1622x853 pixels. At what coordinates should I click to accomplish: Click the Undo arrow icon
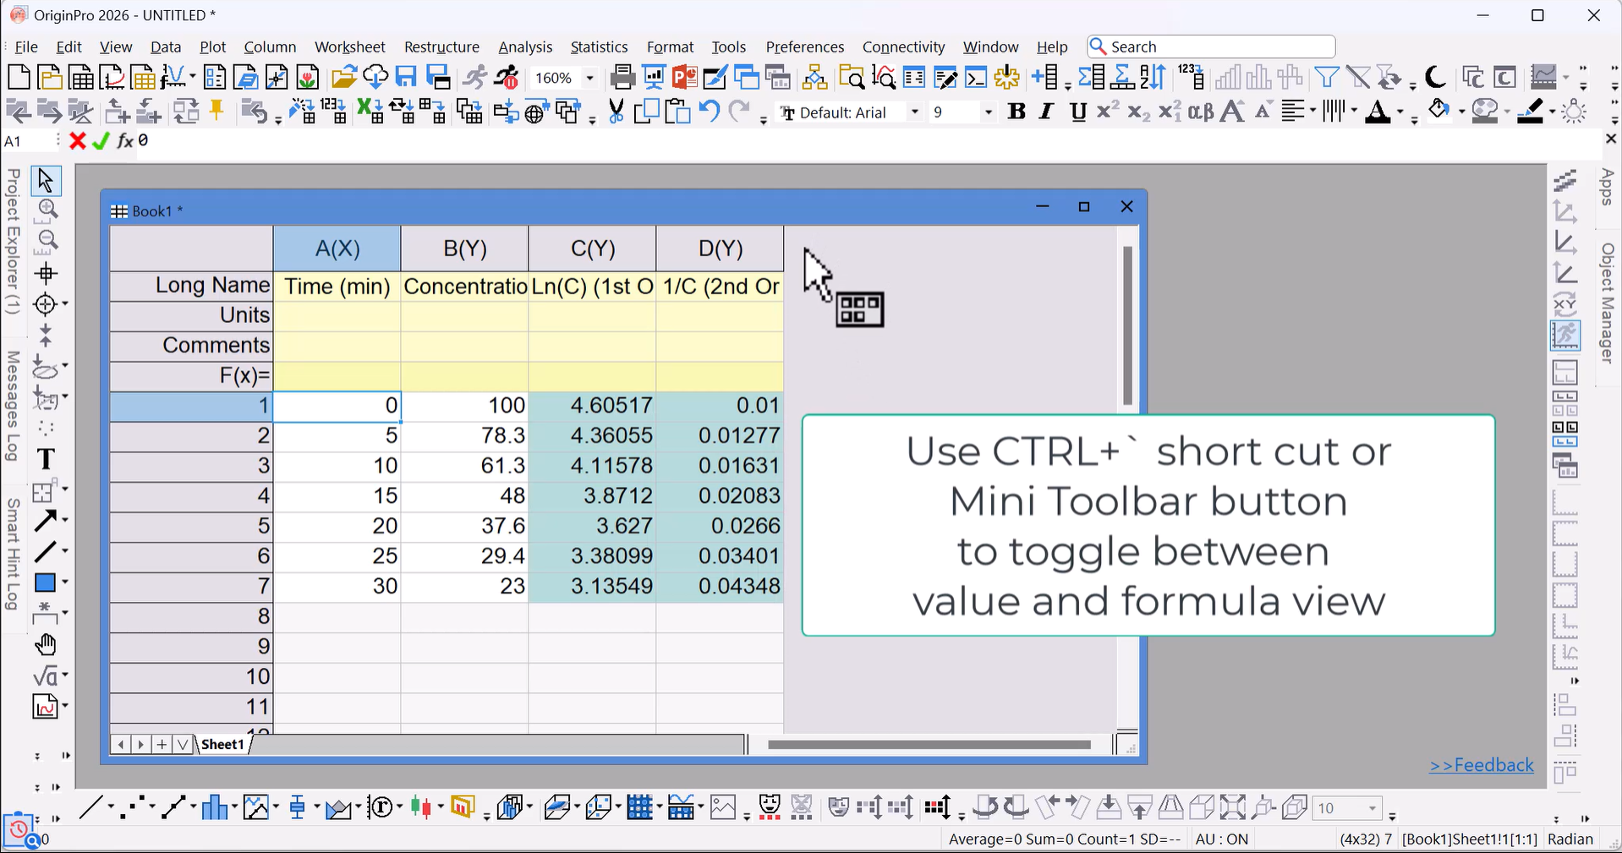(709, 112)
